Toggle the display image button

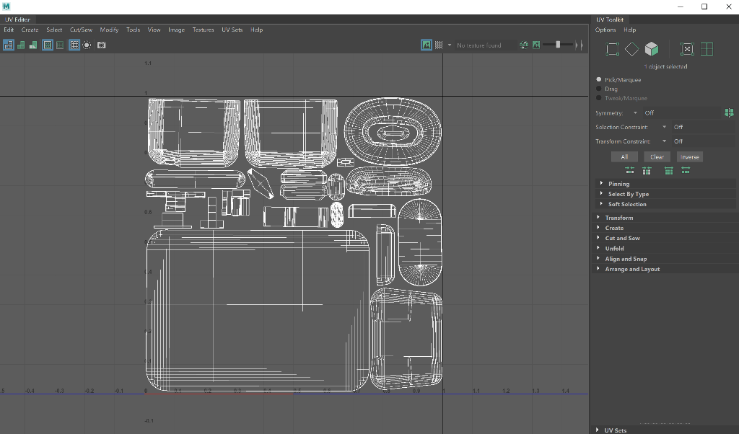[x=427, y=45]
